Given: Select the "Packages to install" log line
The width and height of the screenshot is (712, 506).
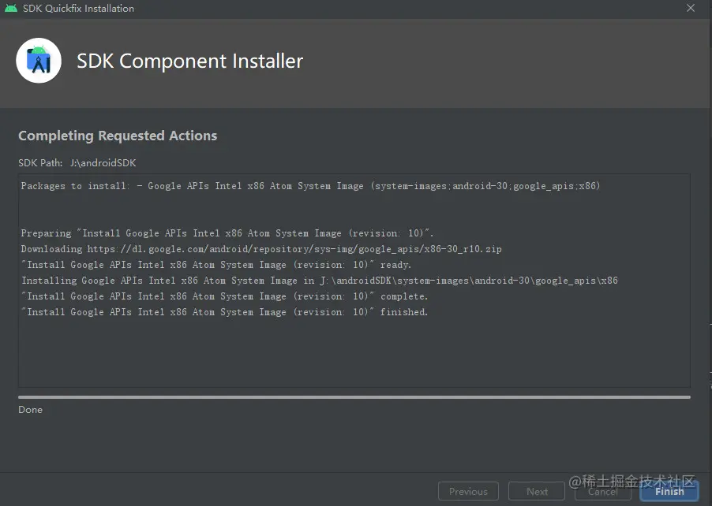Looking at the screenshot, I should point(310,186).
